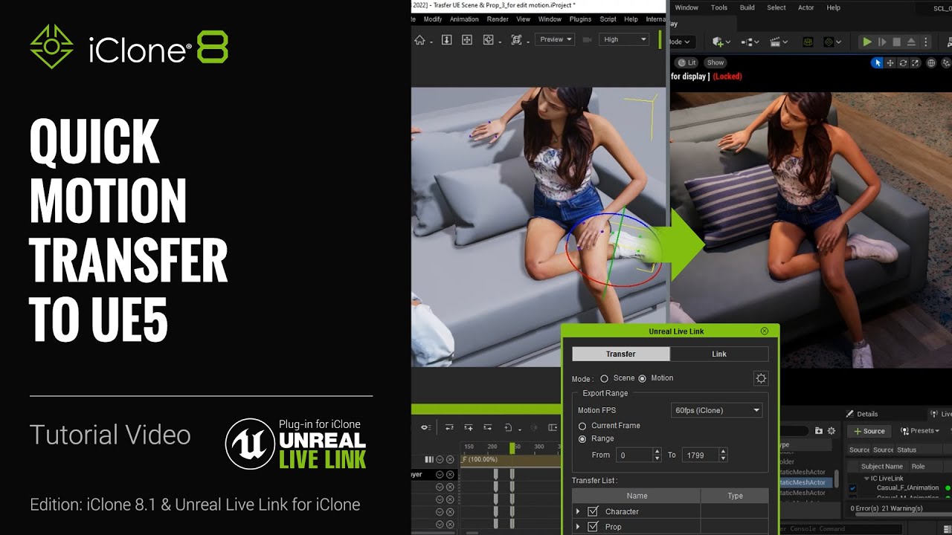Pick the Unreal viewport Select arrow tool
Image resolution: width=952 pixels, height=535 pixels.
(x=878, y=63)
